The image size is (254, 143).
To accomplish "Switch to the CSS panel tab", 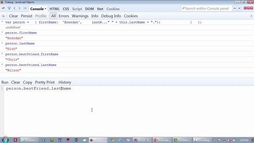I will tap(66, 9).
